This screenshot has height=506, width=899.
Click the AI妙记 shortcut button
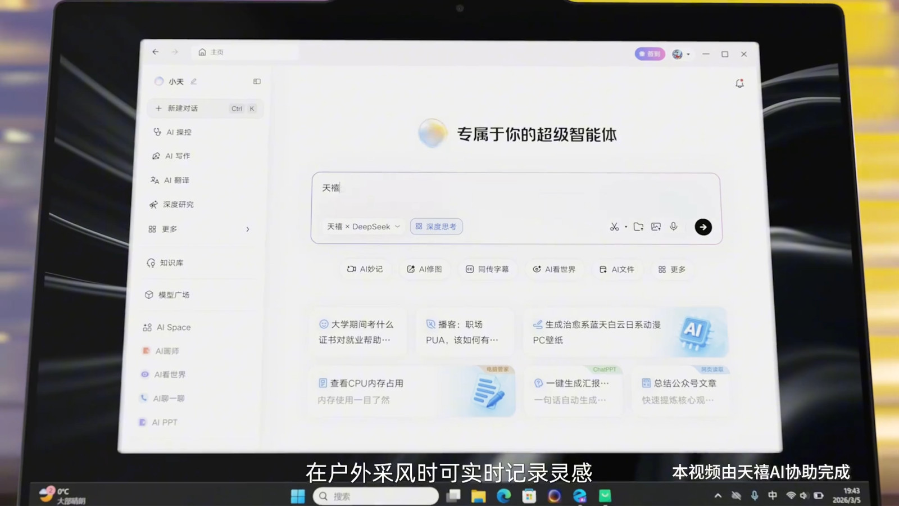click(365, 269)
